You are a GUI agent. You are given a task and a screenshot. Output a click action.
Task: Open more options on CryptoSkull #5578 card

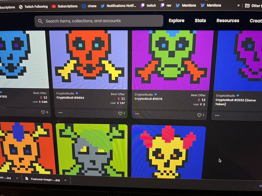pos(137,114)
